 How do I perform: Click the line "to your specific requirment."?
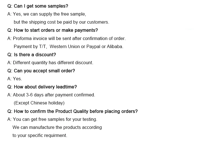[40, 136]
